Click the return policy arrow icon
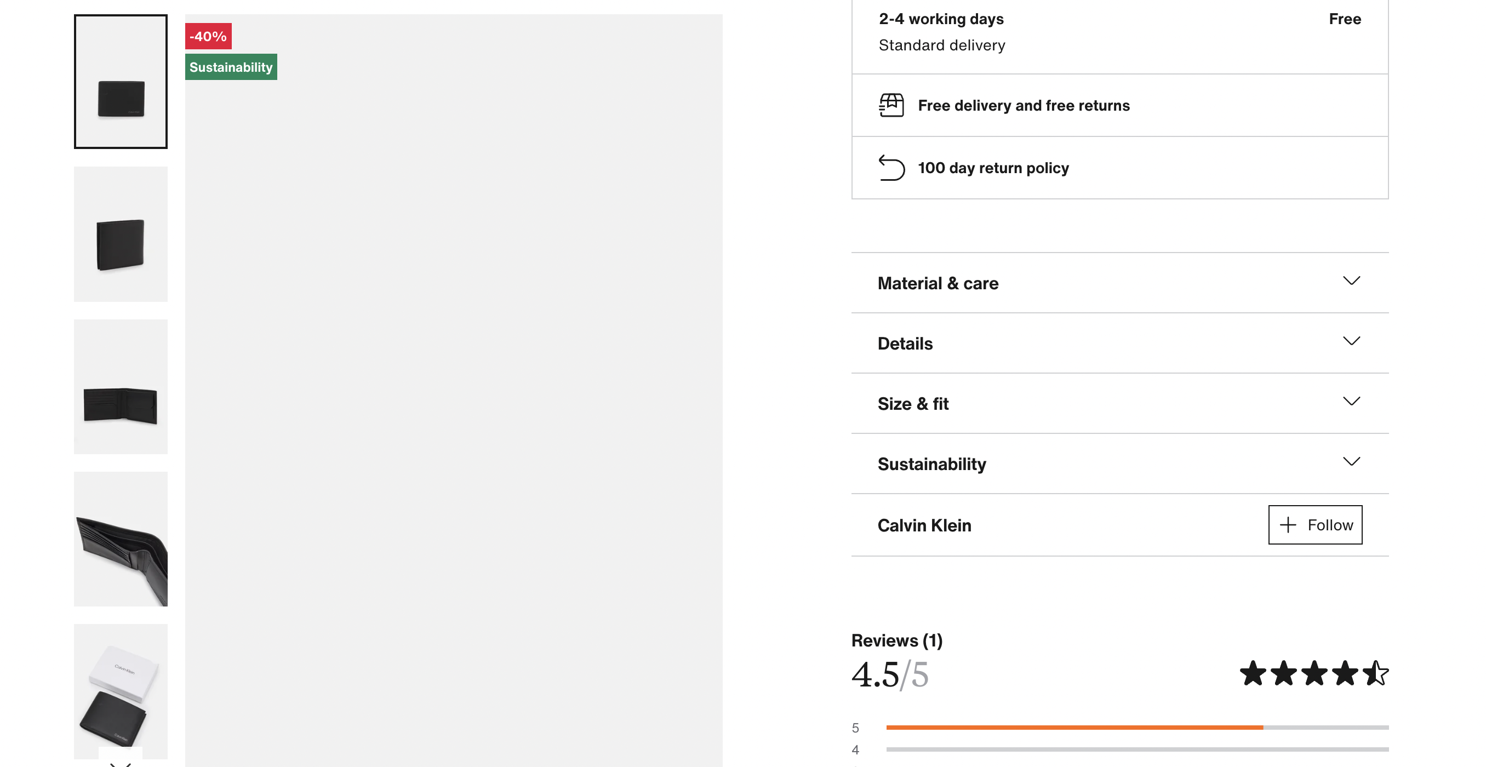The height and width of the screenshot is (767, 1486). (891, 168)
